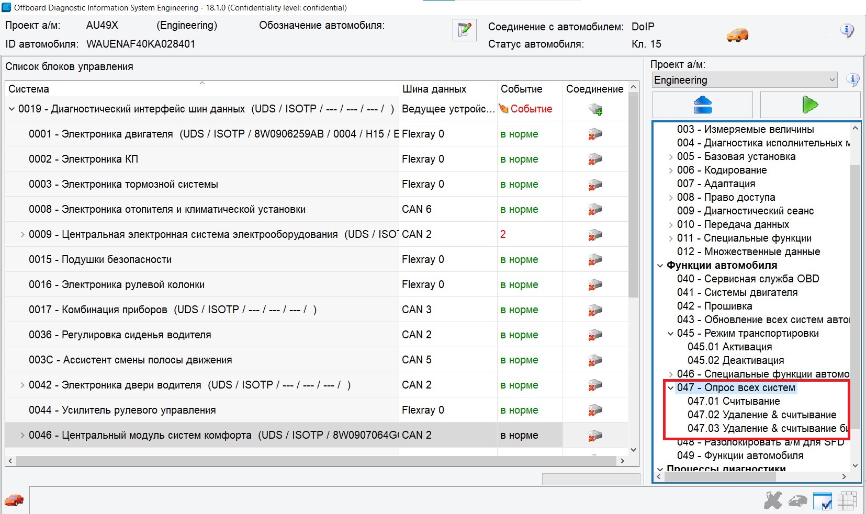866x514 pixels.
Task: Select 045.01 Активация tree item
Action: click(x=729, y=347)
